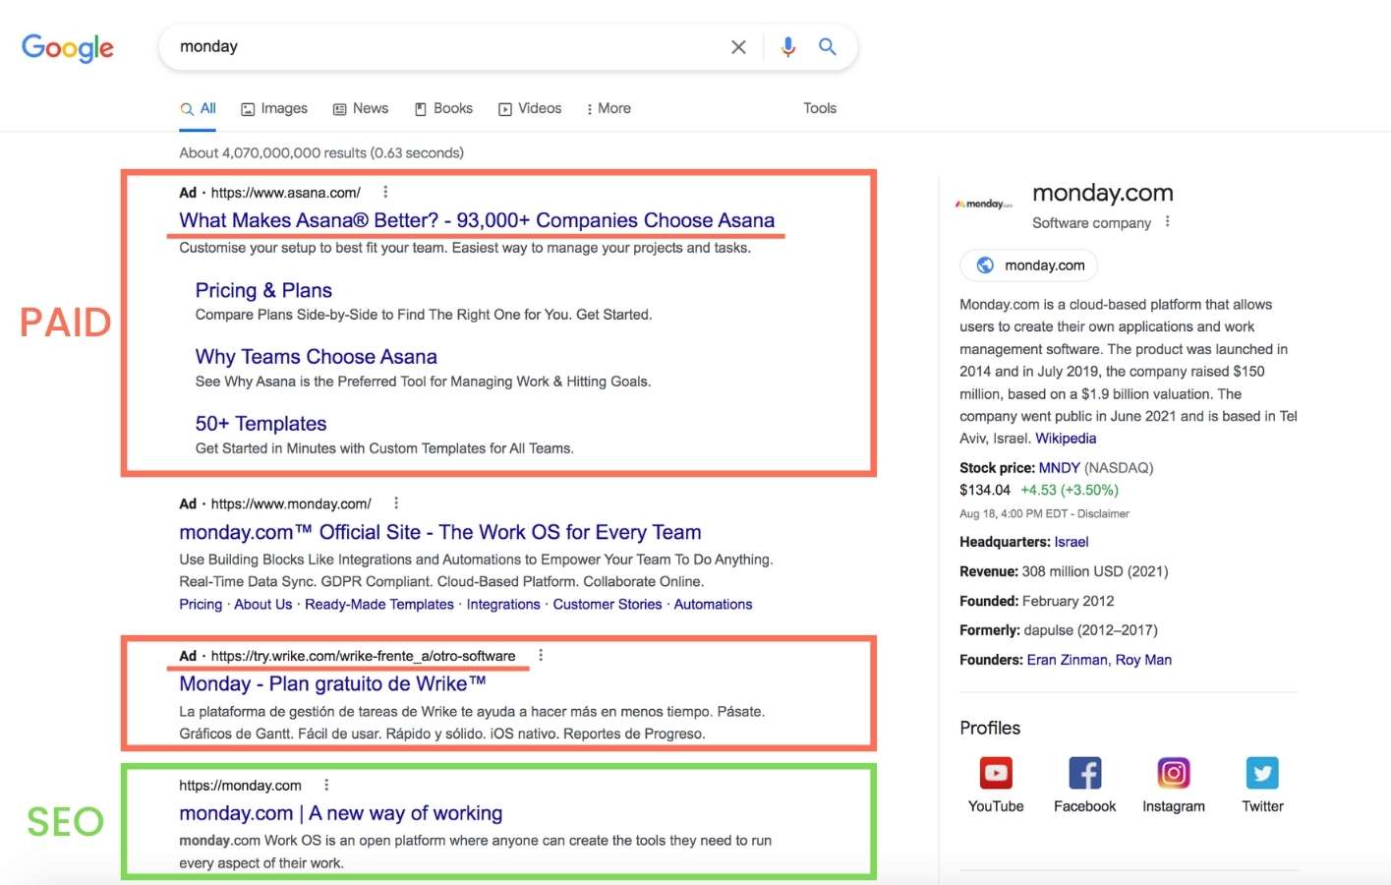Select the All search tab
Viewport: 1391px width, 885px height.
point(198,108)
